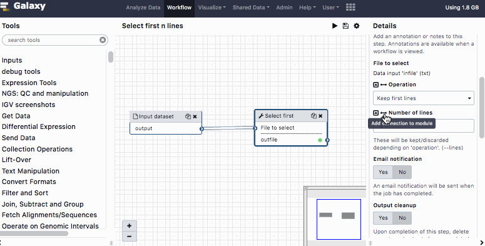Collapse the Number of lines parameter
This screenshot has width=485, height=246.
376,113
